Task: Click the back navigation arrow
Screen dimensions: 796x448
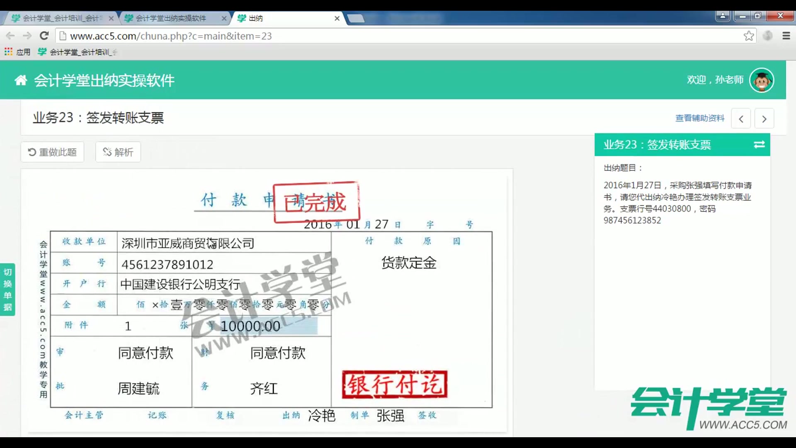Action: pos(10,36)
